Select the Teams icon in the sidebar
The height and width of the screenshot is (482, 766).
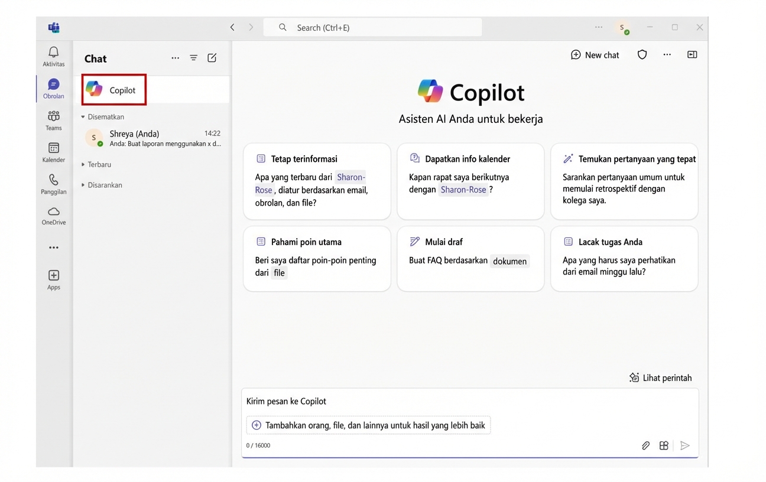pyautogui.click(x=53, y=120)
